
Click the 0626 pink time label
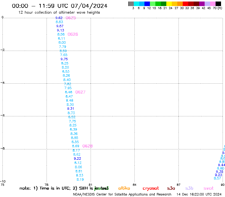[x=73, y=34]
